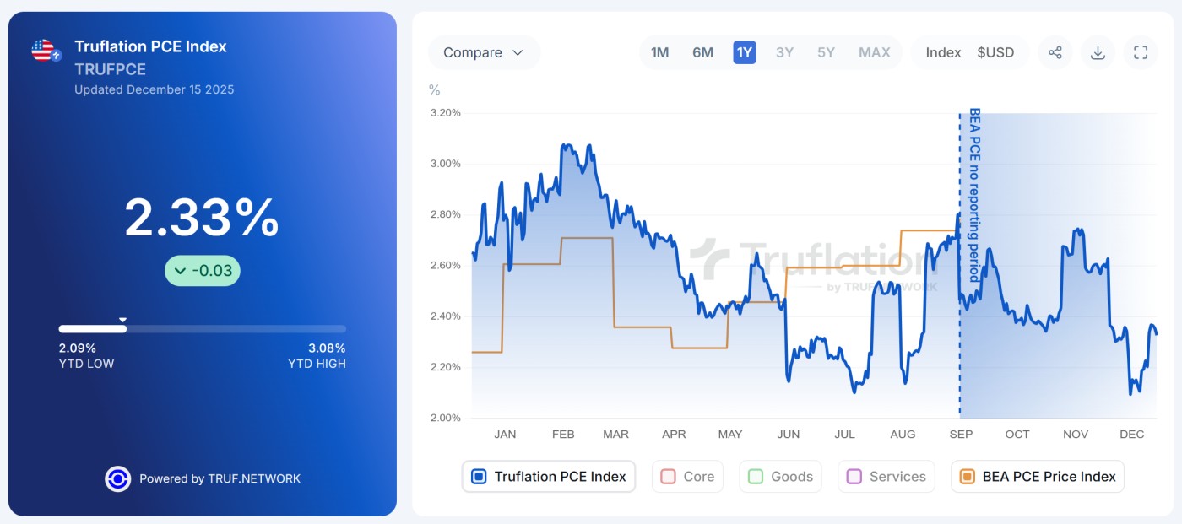This screenshot has height=524, width=1182.
Task: Switch to Index display mode
Action: [x=943, y=52]
